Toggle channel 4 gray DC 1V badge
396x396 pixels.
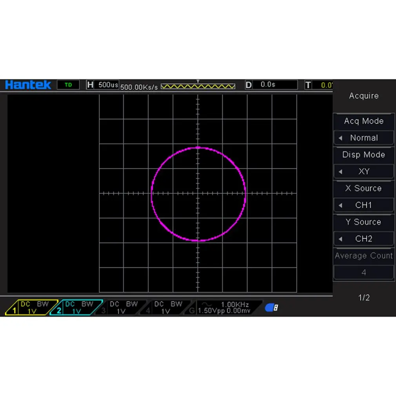pyautogui.click(x=165, y=307)
